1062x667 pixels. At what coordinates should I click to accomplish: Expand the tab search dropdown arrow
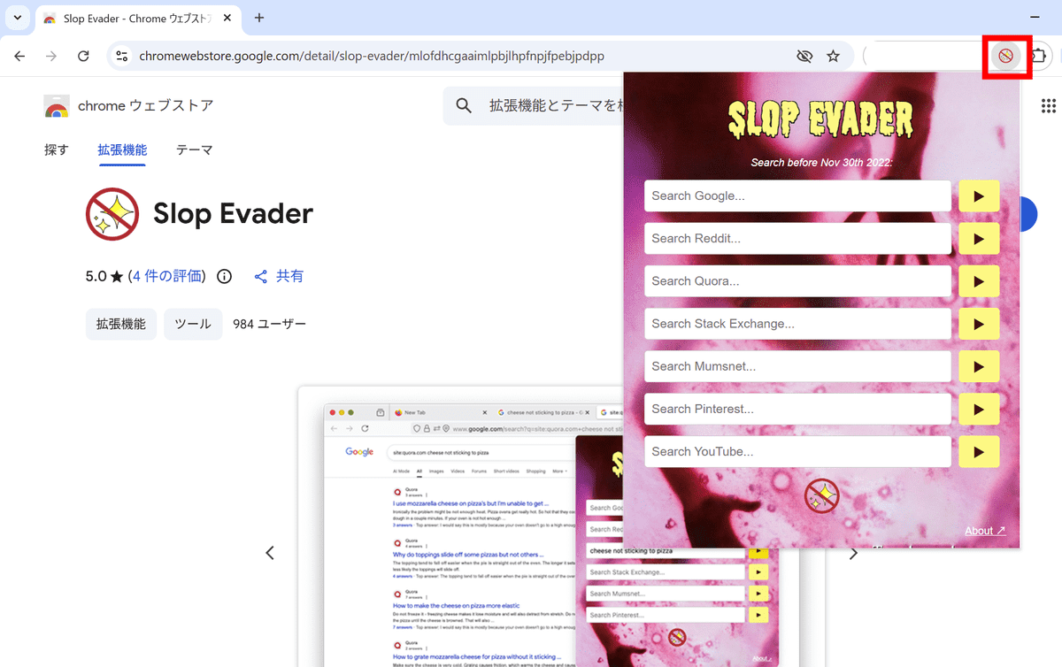[17, 18]
